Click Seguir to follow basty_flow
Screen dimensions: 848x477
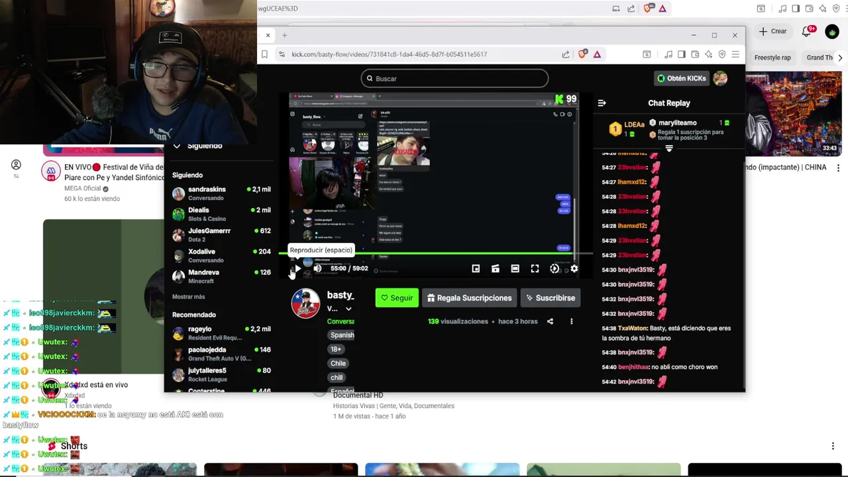pyautogui.click(x=397, y=298)
